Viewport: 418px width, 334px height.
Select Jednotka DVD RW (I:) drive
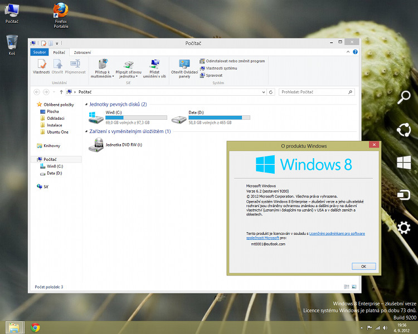(115, 145)
